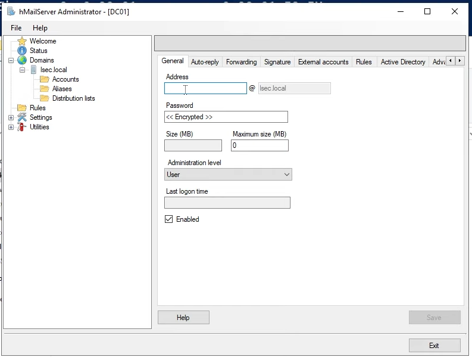Select Distribution lists in the tree
This screenshot has height=357, width=472.
coord(73,98)
